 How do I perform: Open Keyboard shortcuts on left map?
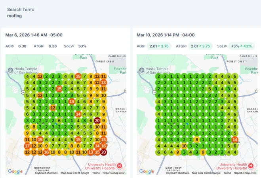pyautogui.click(x=46, y=173)
